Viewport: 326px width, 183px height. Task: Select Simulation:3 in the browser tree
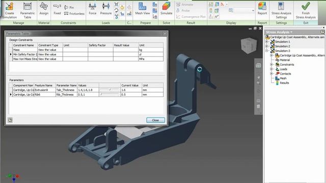pyautogui.click(x=282, y=51)
